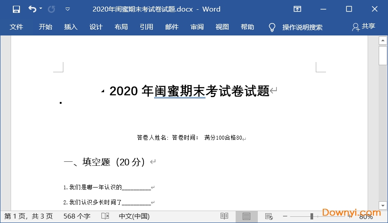Click the lightbulb Tell Me icon
The image size is (388, 223).
pyautogui.click(x=272, y=27)
